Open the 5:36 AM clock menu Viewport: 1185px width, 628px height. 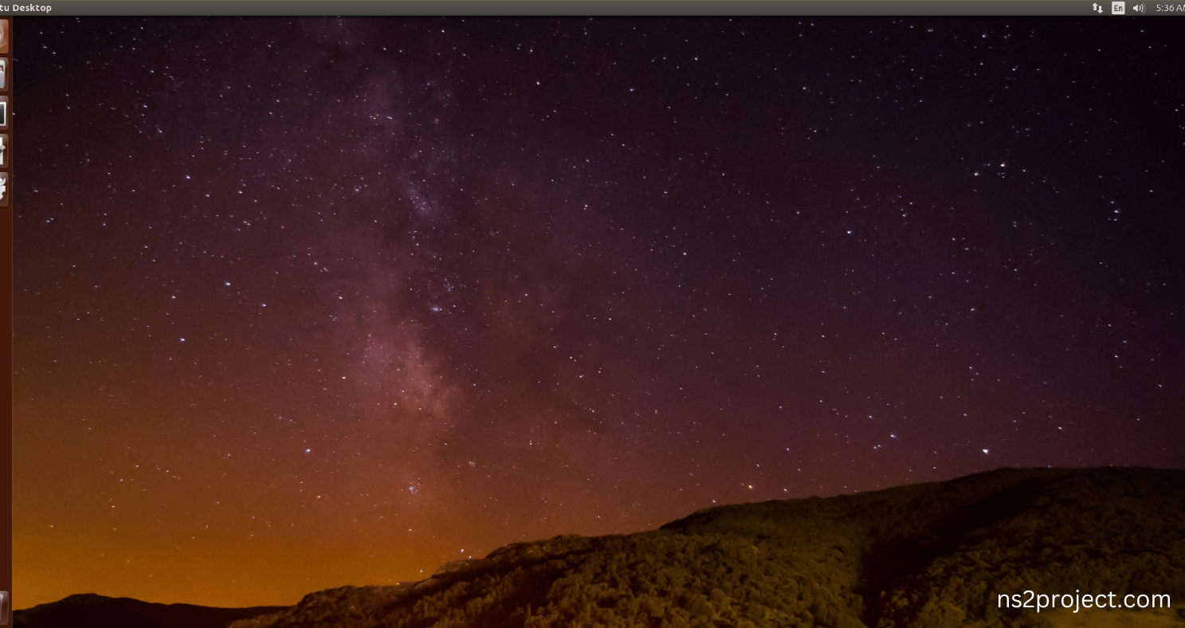pyautogui.click(x=1170, y=8)
